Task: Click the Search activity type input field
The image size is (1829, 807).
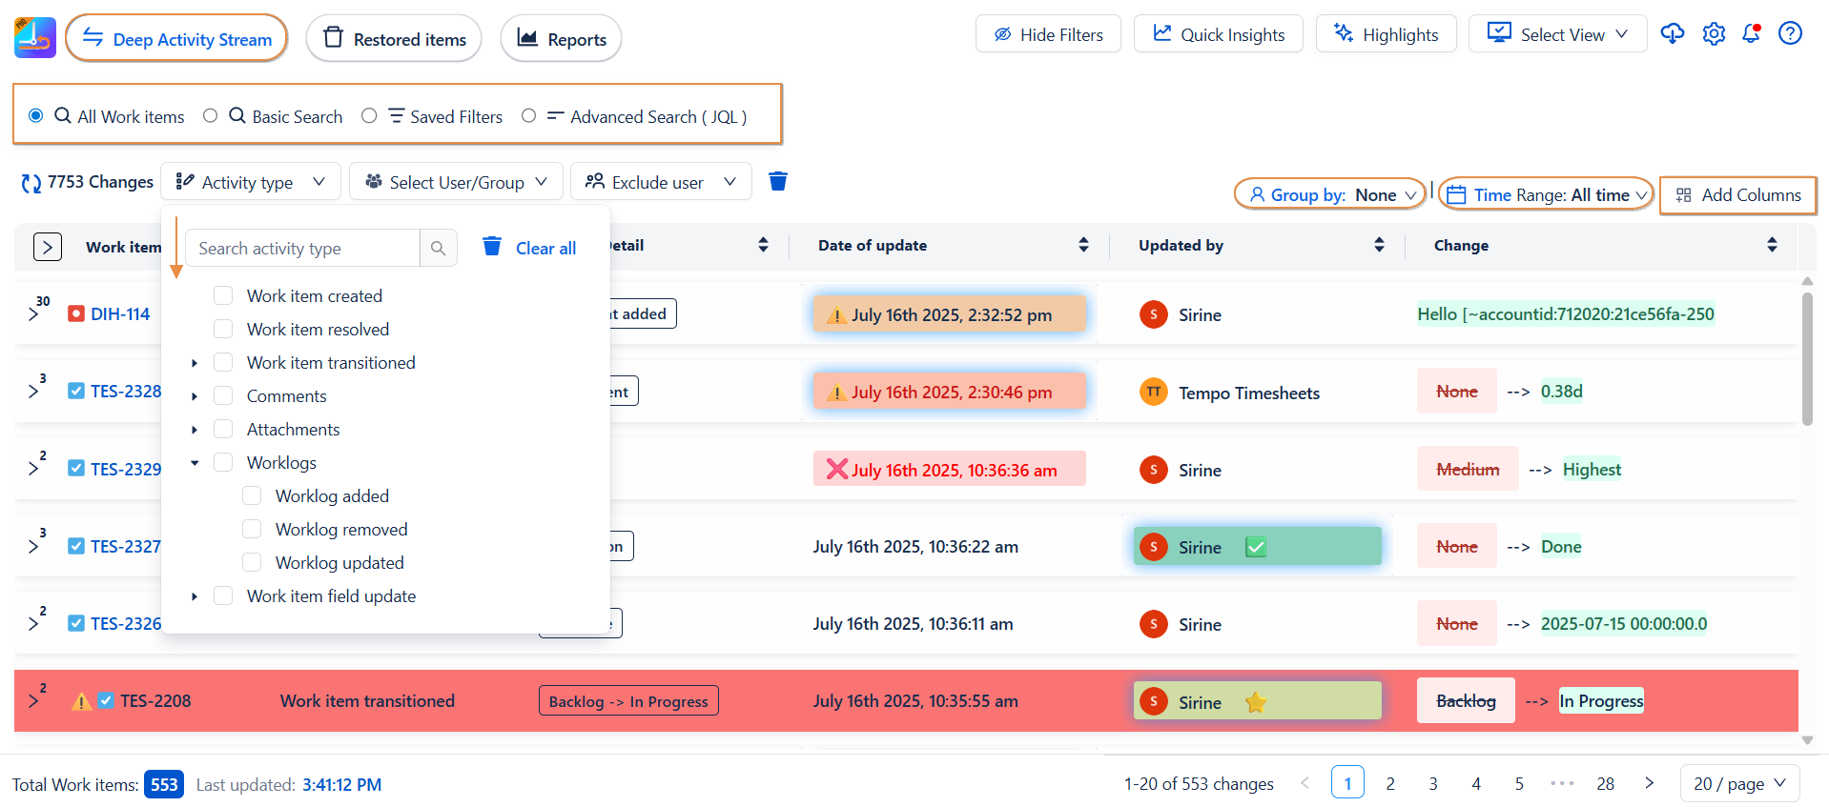Action: [302, 249]
